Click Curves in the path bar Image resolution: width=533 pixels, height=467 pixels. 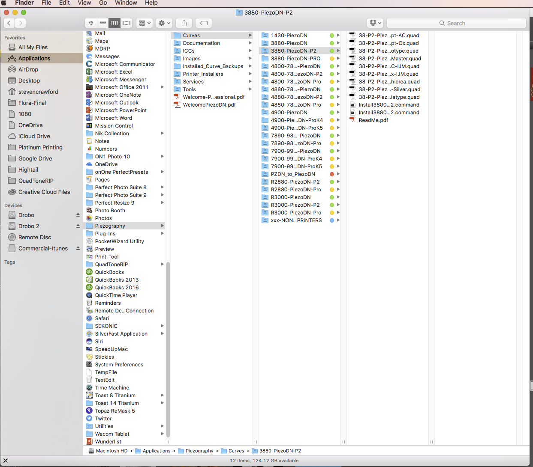tap(232, 451)
